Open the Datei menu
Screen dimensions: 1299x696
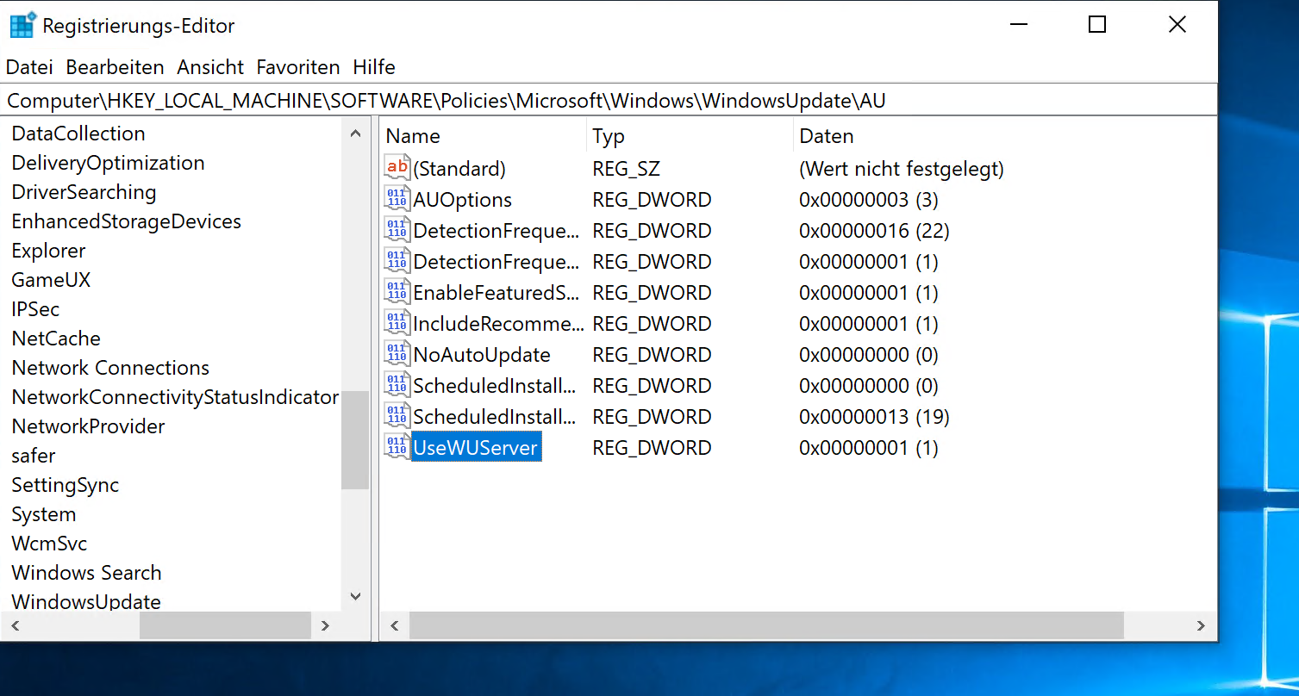pyautogui.click(x=29, y=67)
